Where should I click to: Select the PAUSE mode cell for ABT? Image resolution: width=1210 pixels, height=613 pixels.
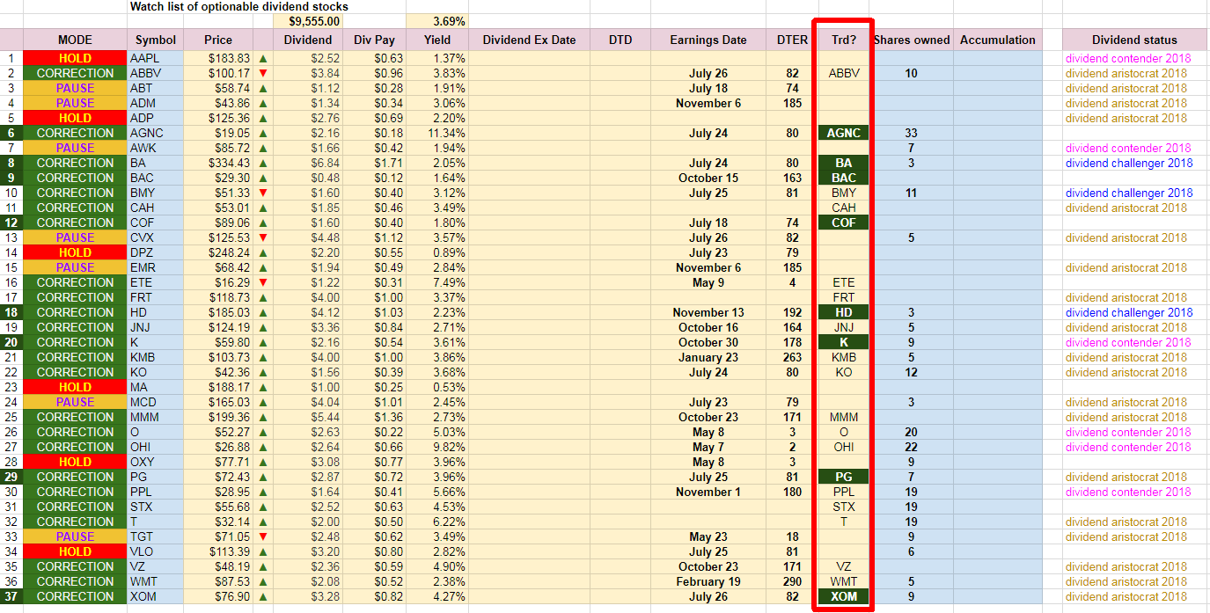tap(75, 88)
